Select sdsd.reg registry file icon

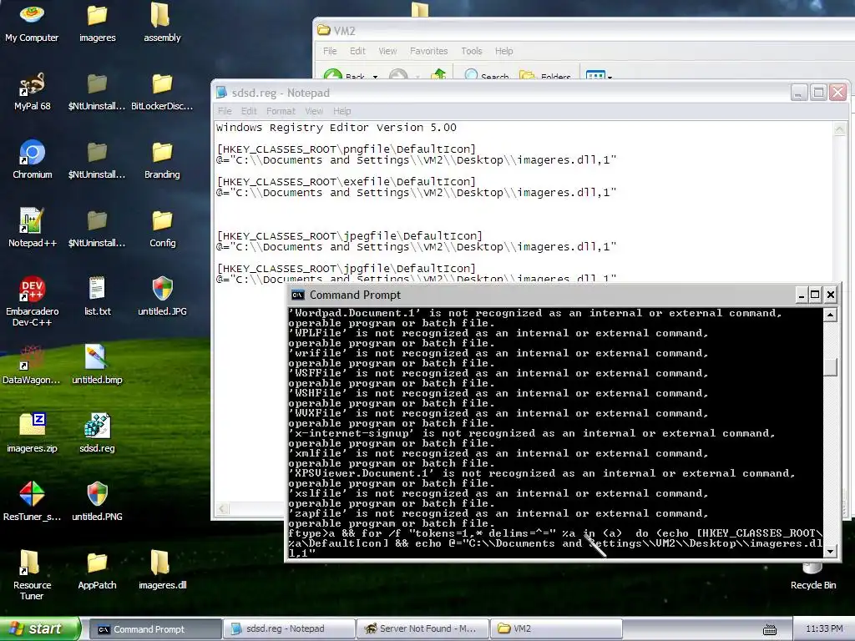tap(97, 433)
